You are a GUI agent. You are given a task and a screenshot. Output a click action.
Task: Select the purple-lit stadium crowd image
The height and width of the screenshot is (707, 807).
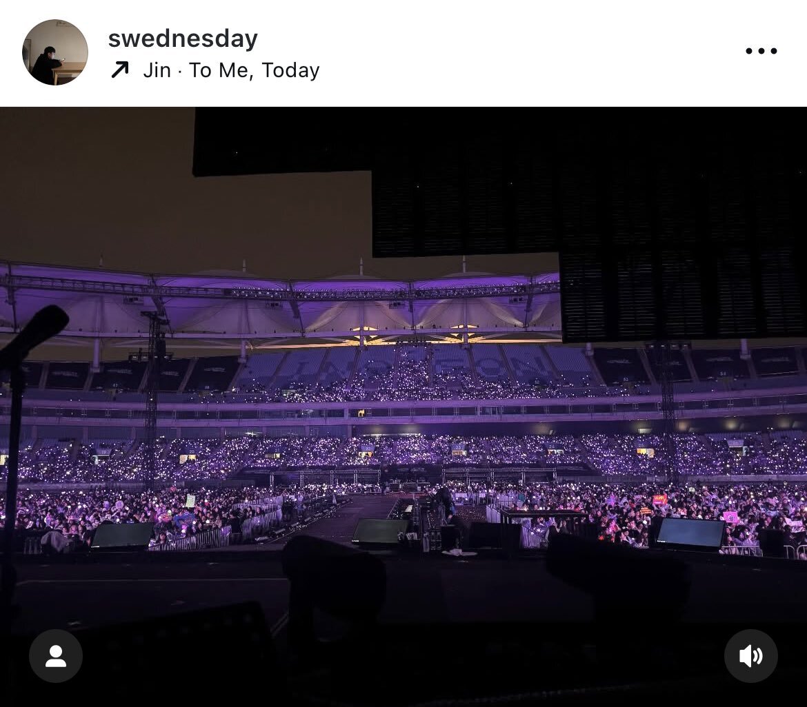(x=403, y=406)
